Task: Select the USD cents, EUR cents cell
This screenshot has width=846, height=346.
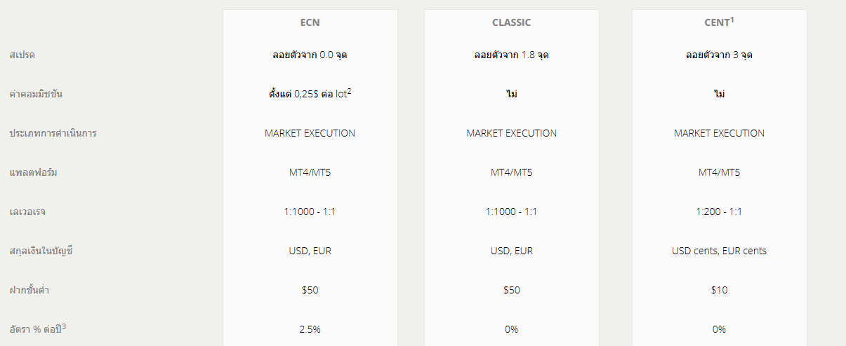Action: point(719,251)
